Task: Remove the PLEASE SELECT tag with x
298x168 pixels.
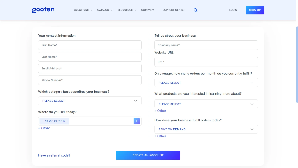Action: pyautogui.click(x=64, y=121)
